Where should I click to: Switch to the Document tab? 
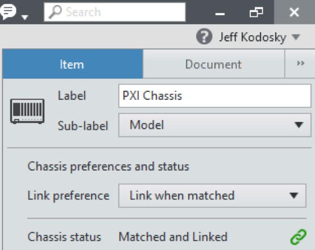[214, 64]
